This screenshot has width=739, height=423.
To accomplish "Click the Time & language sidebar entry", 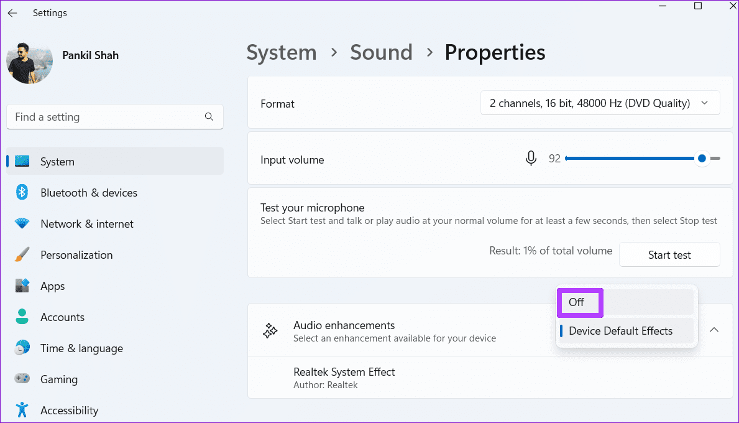I will 81,348.
